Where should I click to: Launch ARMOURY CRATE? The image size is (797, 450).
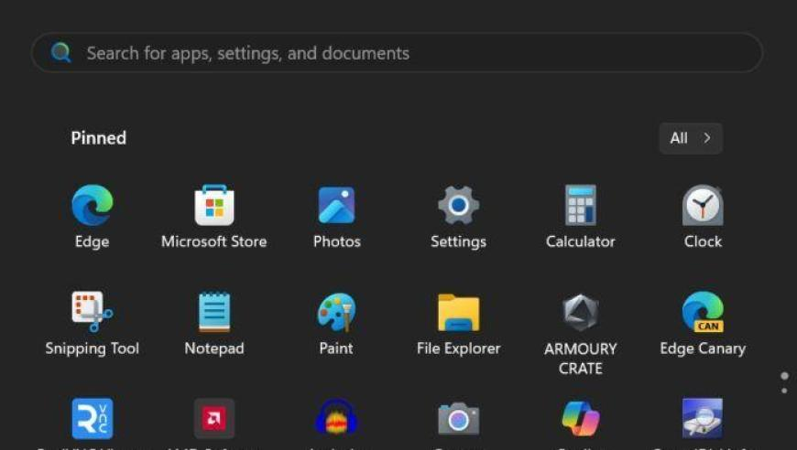click(581, 313)
